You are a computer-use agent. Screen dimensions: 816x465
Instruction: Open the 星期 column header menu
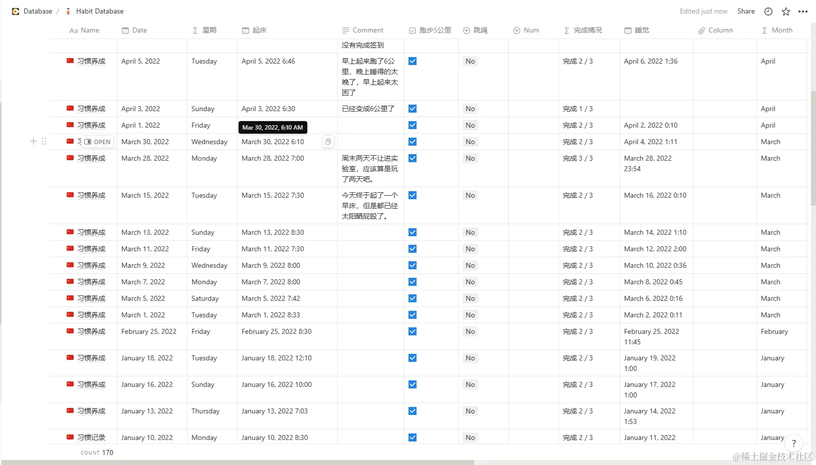[x=205, y=31]
